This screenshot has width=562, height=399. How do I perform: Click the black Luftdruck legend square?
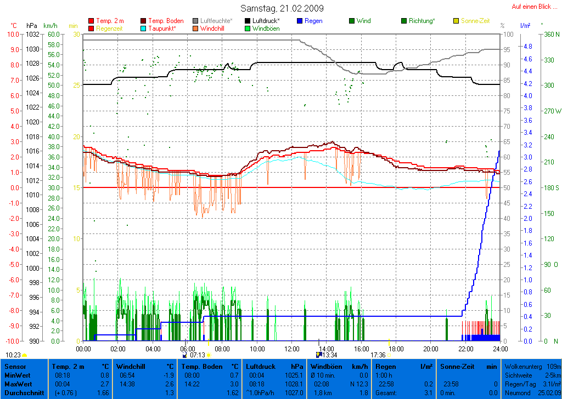pos(248,21)
